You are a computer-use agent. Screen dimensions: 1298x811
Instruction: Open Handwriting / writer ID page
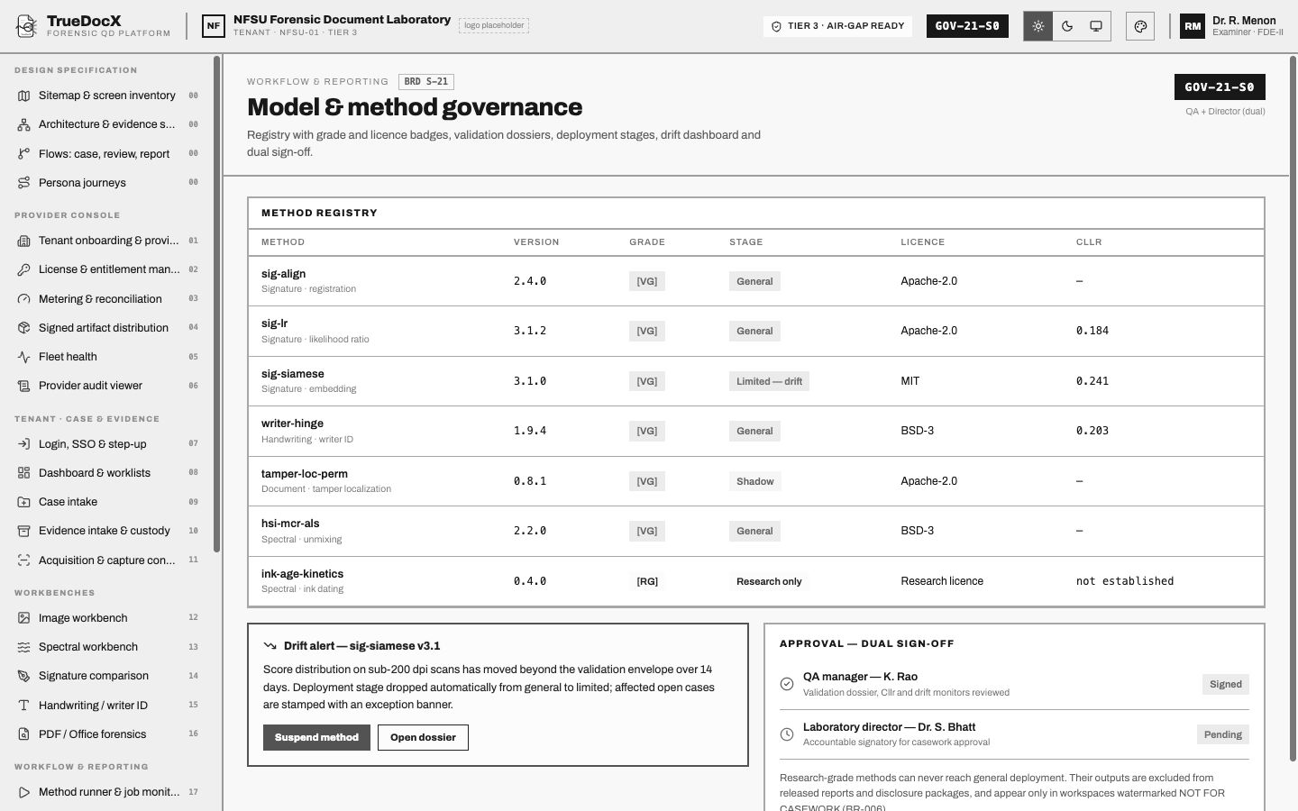(107, 706)
